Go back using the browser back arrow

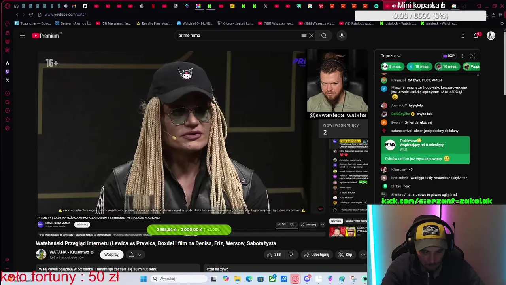tap(17, 15)
